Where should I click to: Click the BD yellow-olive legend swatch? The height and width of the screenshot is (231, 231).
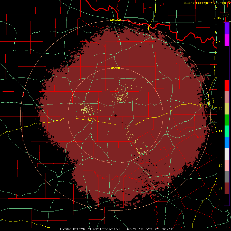pyautogui.click(x=227, y=109)
